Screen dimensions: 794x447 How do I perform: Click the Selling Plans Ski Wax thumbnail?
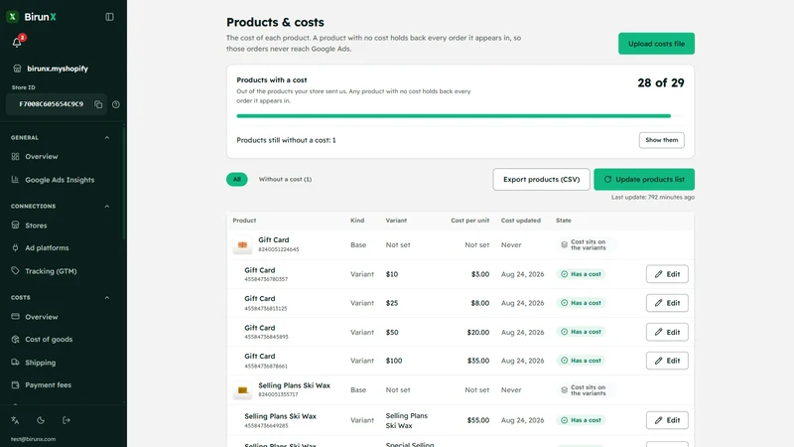click(242, 390)
